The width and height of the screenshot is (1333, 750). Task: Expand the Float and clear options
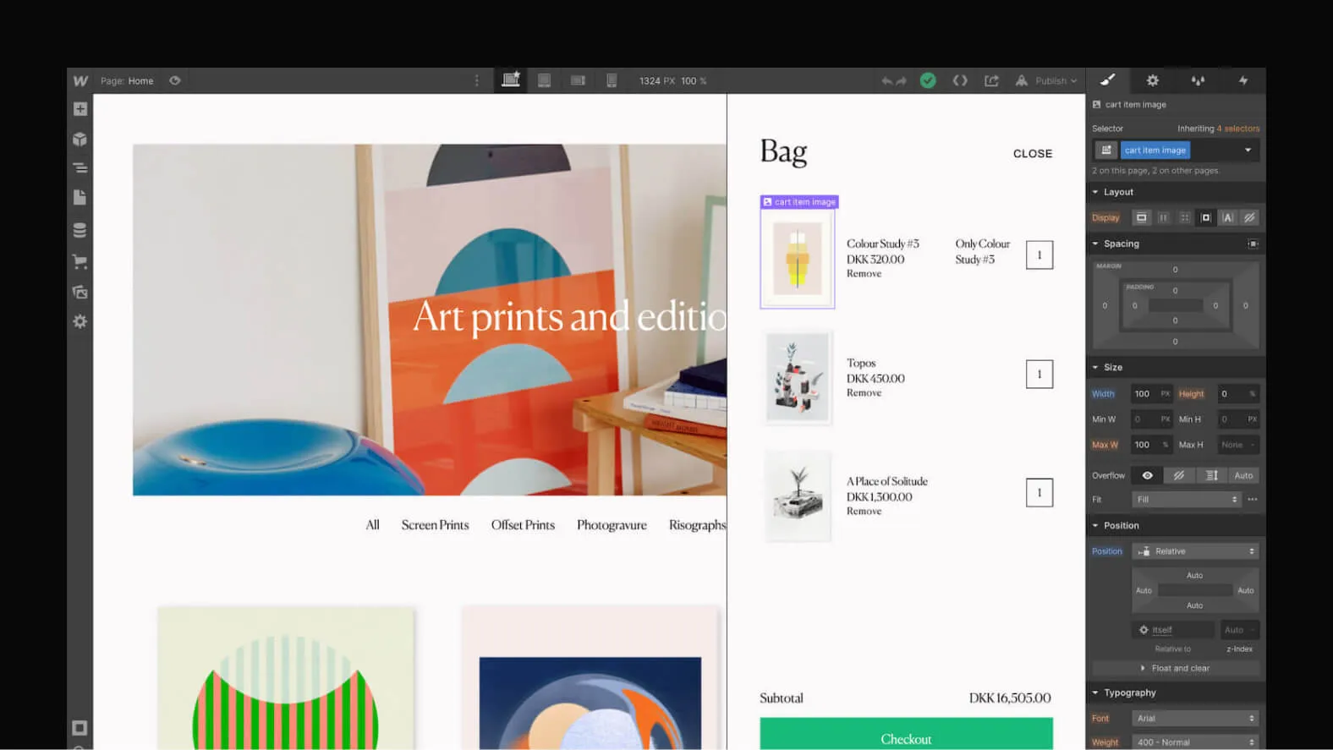pos(1175,668)
